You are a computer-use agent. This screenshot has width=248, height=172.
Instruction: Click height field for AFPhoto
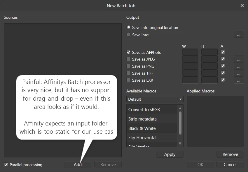[209, 52]
